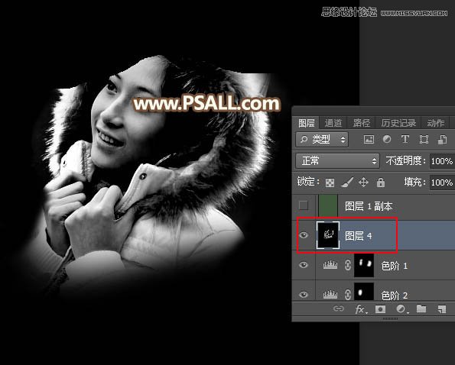The image size is (455, 365).
Task: Select the 色阶 1 levels adjustment icon
Action: 330,264
